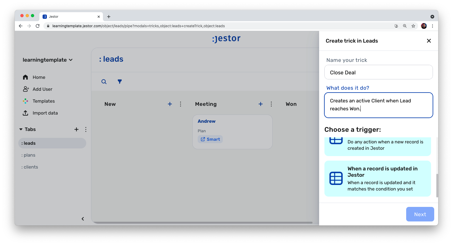The width and height of the screenshot is (453, 245).
Task: Bookmark this page with star icon
Action: (x=413, y=26)
